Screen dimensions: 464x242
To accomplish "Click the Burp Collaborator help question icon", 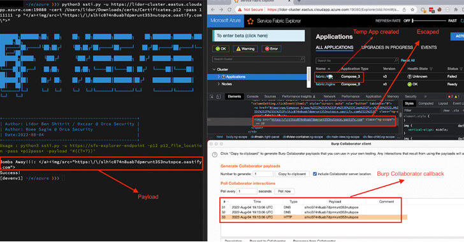I will pyautogui.click(x=215, y=154).
